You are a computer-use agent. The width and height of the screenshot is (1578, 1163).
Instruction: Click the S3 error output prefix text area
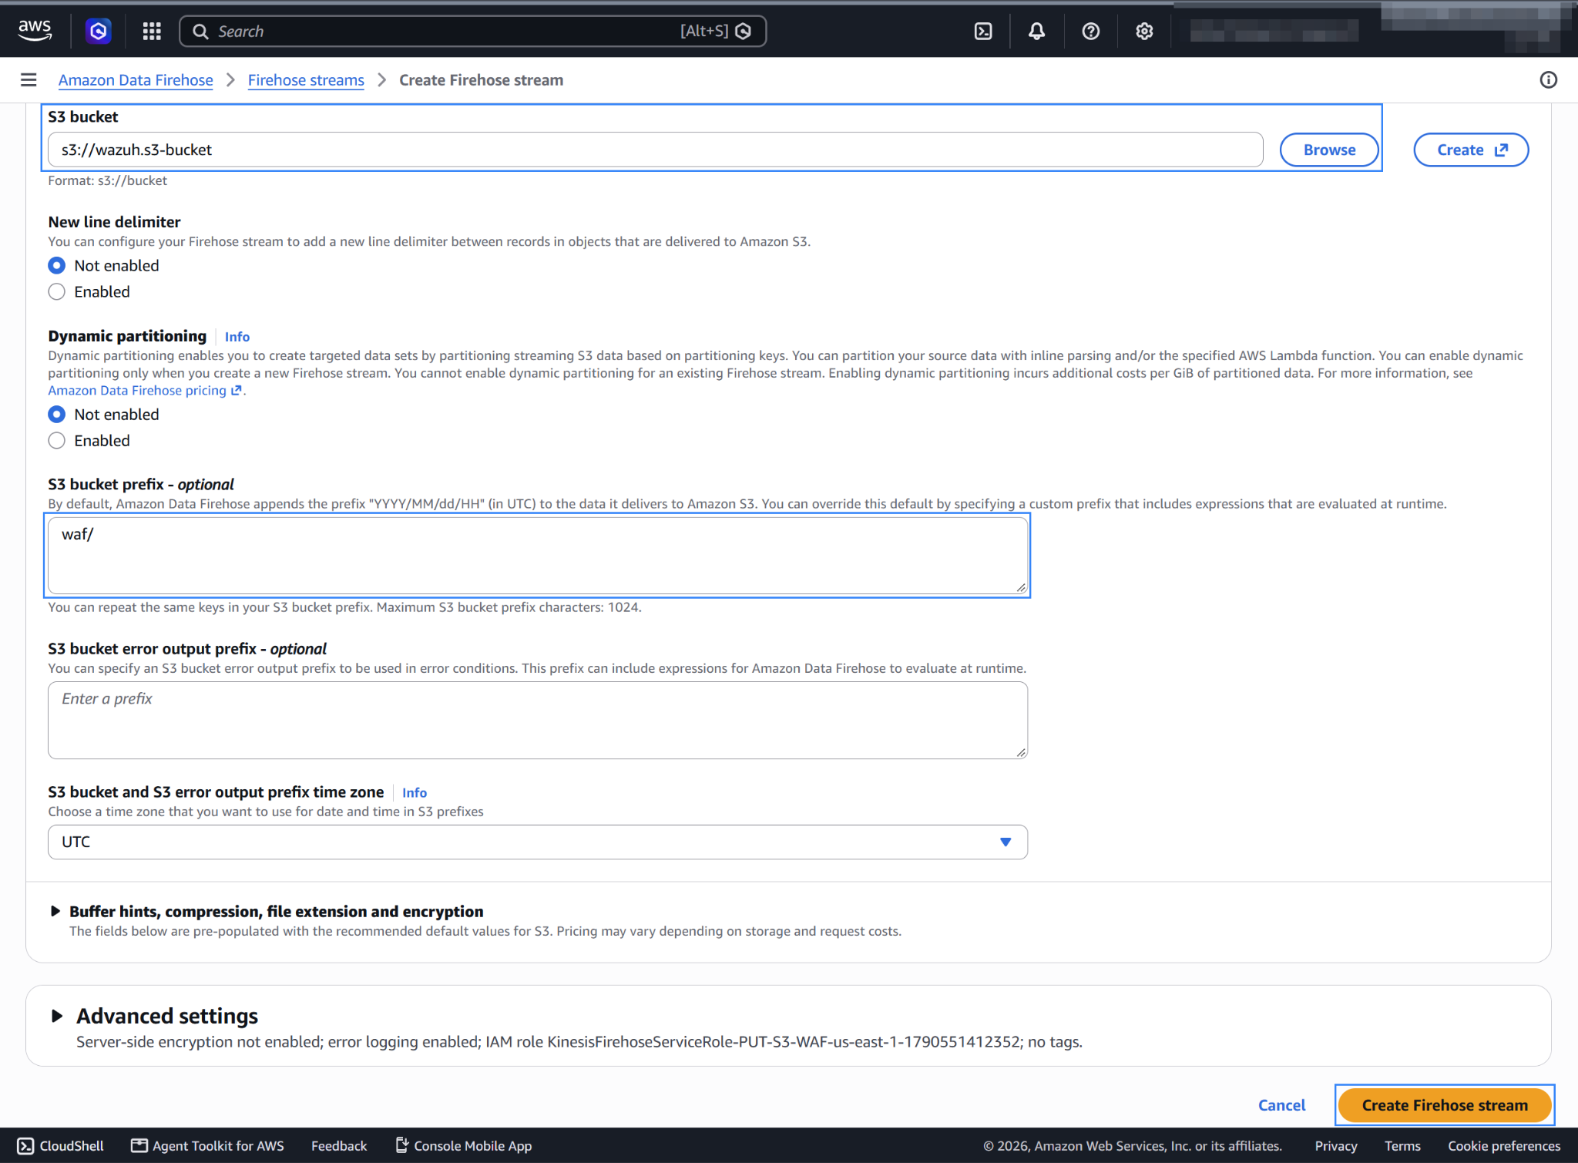pos(538,721)
